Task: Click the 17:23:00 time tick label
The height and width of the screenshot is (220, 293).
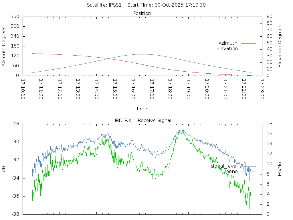Action: [262, 89]
